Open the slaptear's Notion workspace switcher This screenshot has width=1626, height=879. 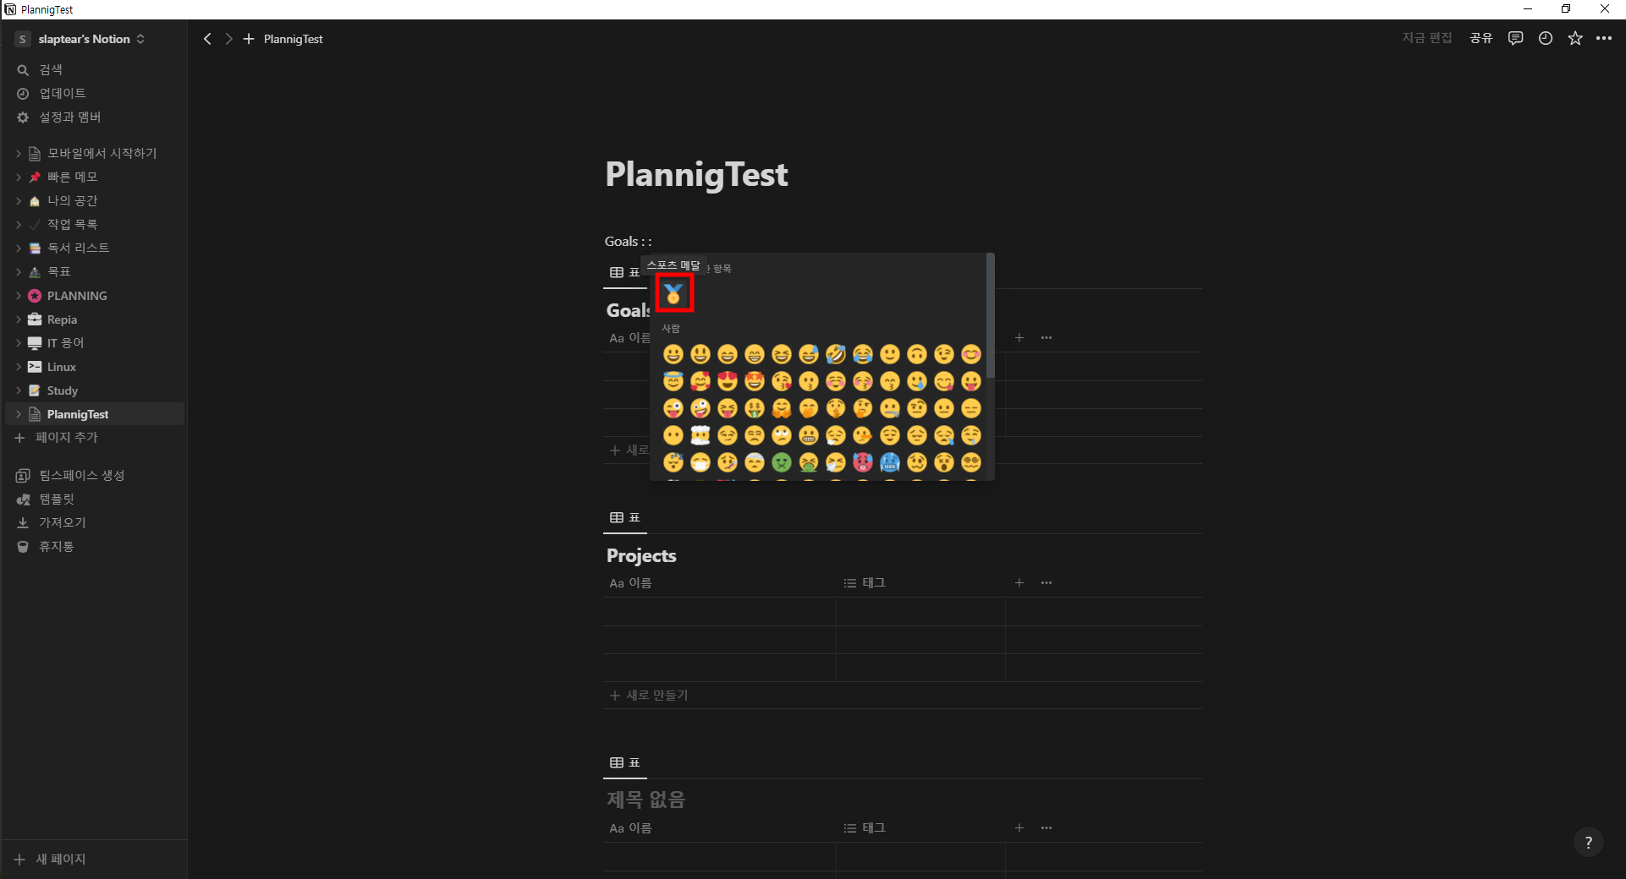tap(83, 39)
